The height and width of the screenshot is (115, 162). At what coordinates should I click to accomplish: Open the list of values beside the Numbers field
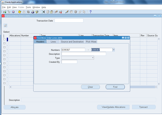[114, 50]
